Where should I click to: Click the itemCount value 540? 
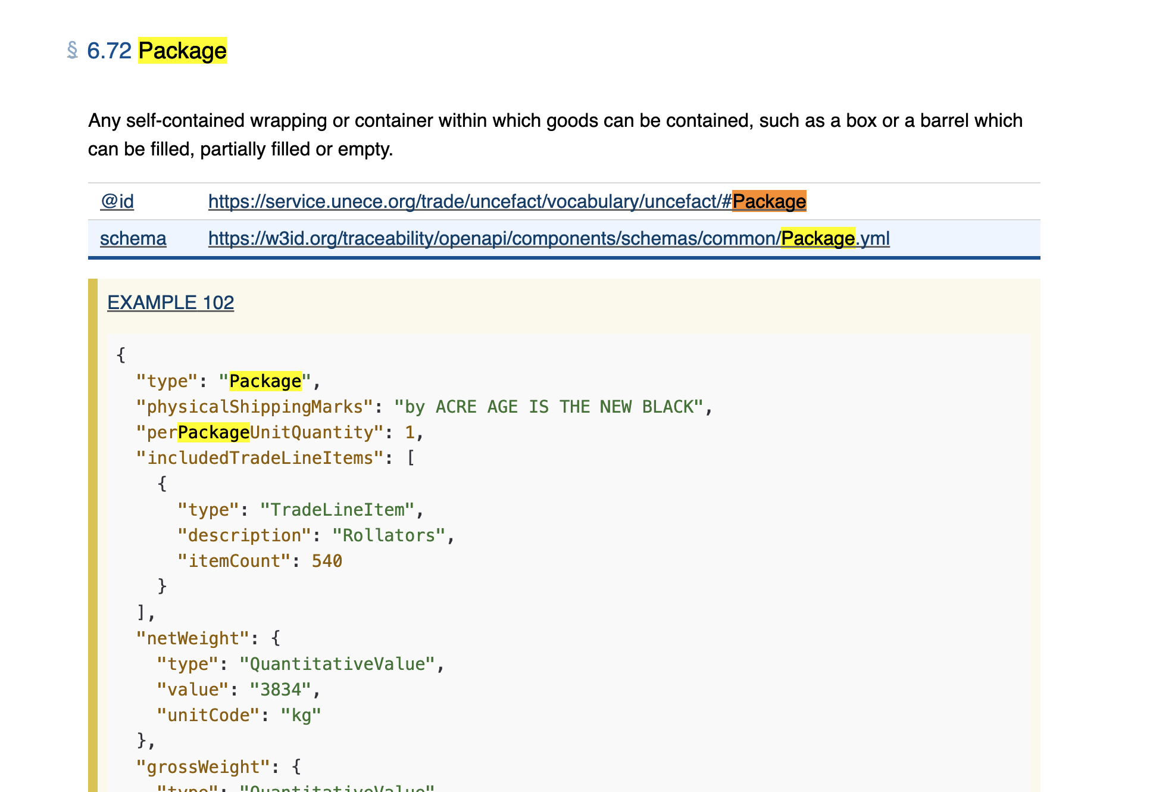coord(328,560)
